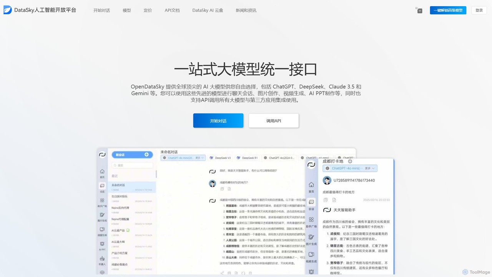Click delete icon below the assistant reply
Screen dimensions: 492x277
pyautogui.click(x=250, y=273)
